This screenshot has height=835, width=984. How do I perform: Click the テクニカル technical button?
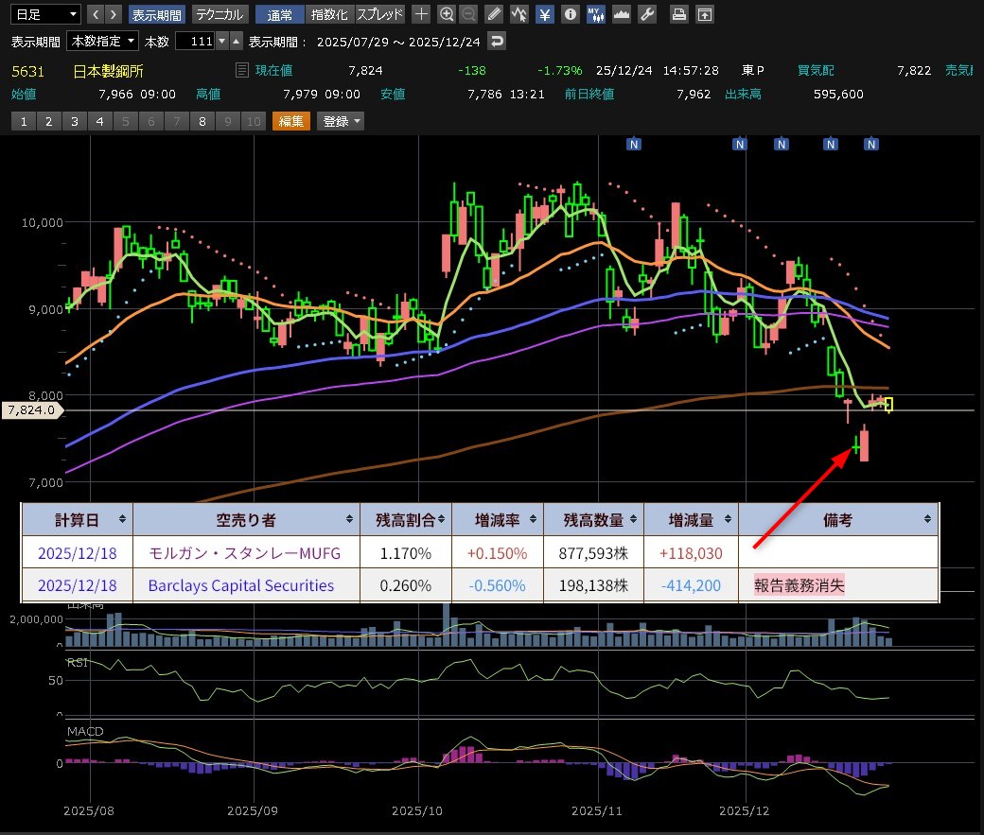pyautogui.click(x=220, y=14)
